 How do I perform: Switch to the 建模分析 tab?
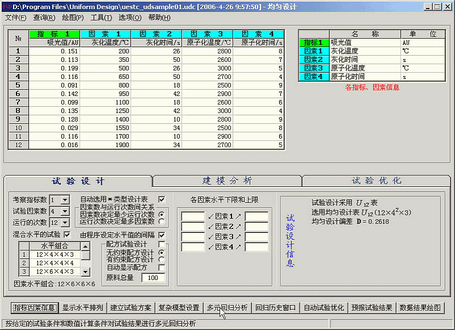(x=227, y=181)
